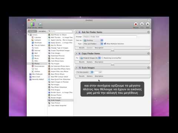Toggle Allow Multiple Selection checkbox

(105, 44)
